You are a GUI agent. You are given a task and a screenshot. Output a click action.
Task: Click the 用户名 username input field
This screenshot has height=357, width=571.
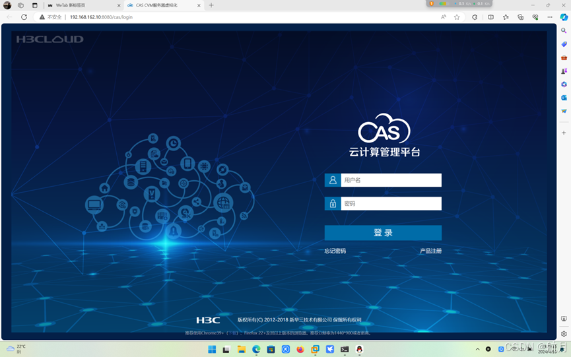391,180
